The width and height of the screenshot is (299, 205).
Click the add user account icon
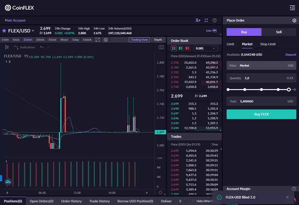click(198, 21)
